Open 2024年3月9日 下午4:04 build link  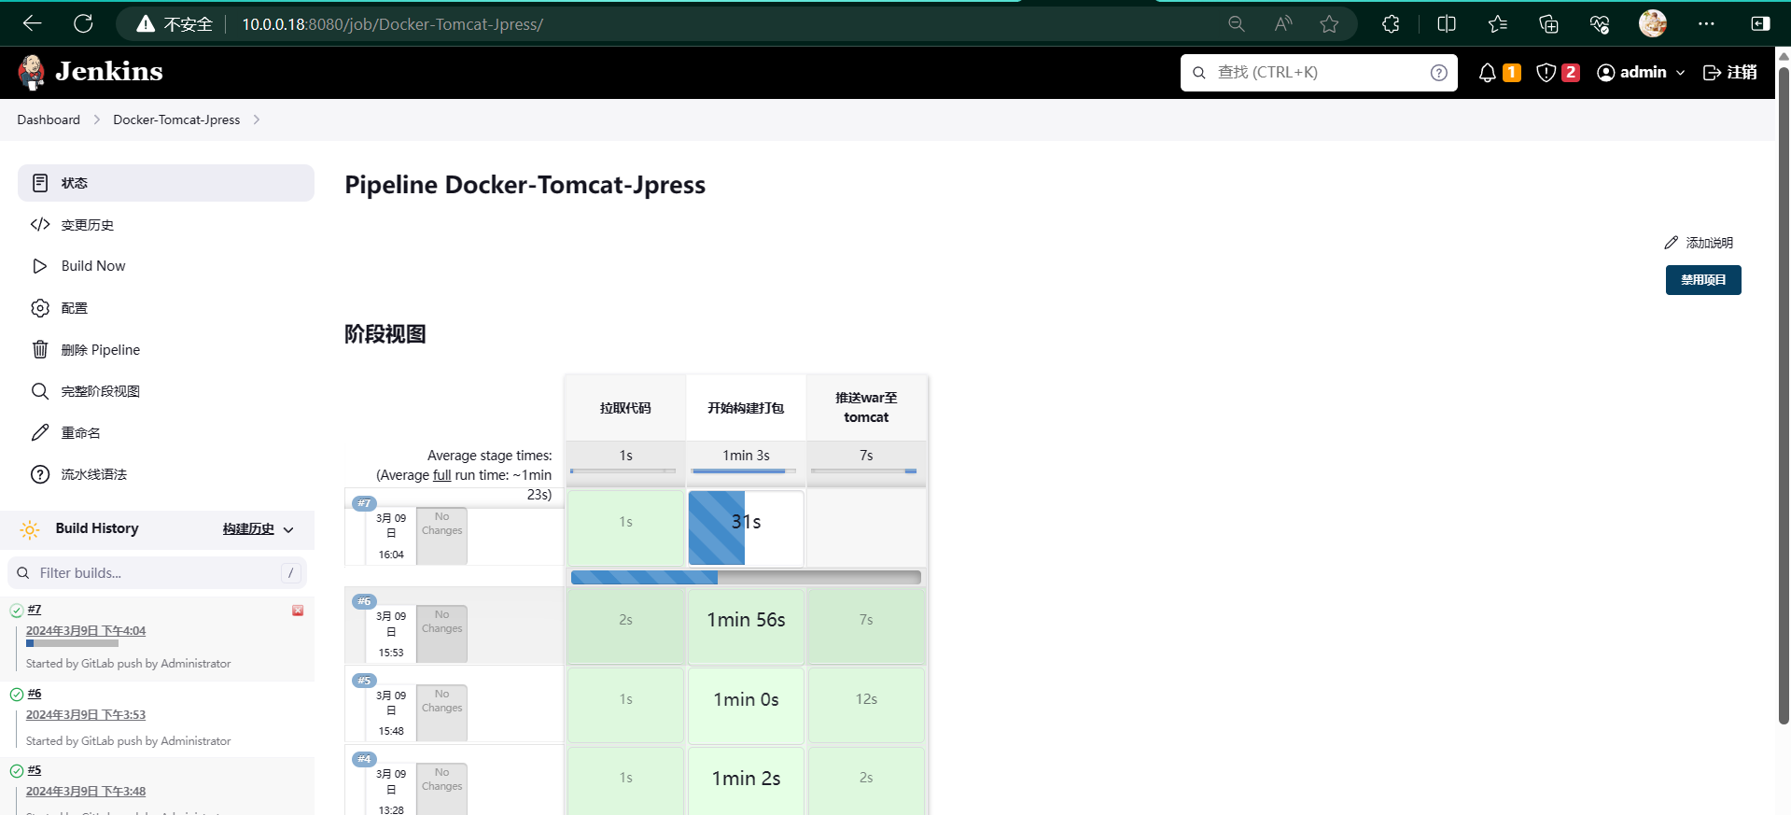pyautogui.click(x=86, y=631)
